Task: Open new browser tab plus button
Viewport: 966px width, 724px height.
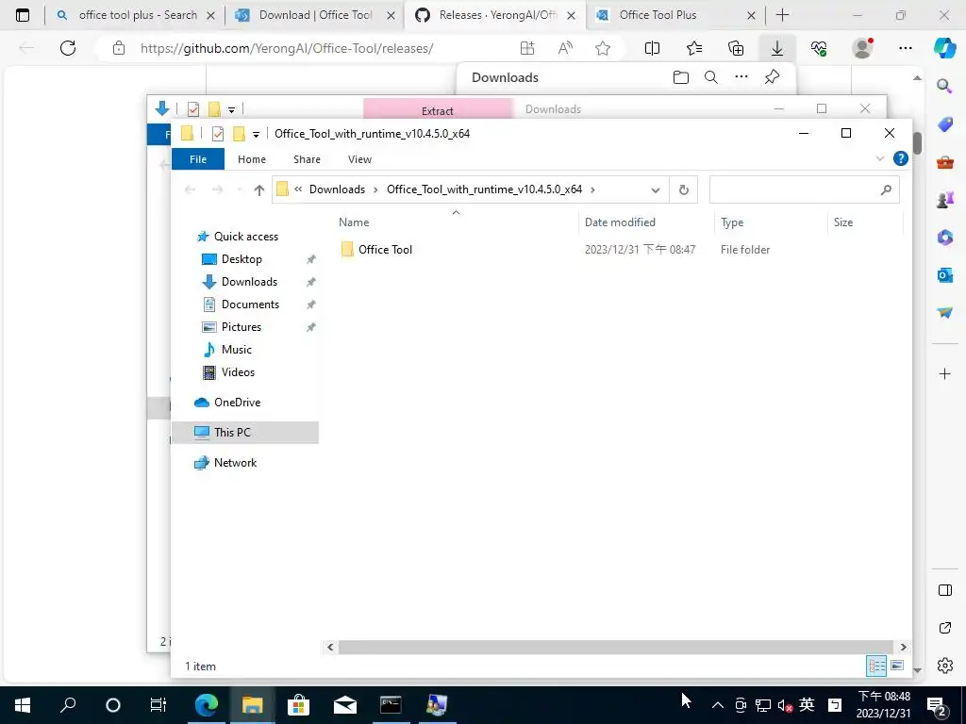Action: click(x=782, y=15)
